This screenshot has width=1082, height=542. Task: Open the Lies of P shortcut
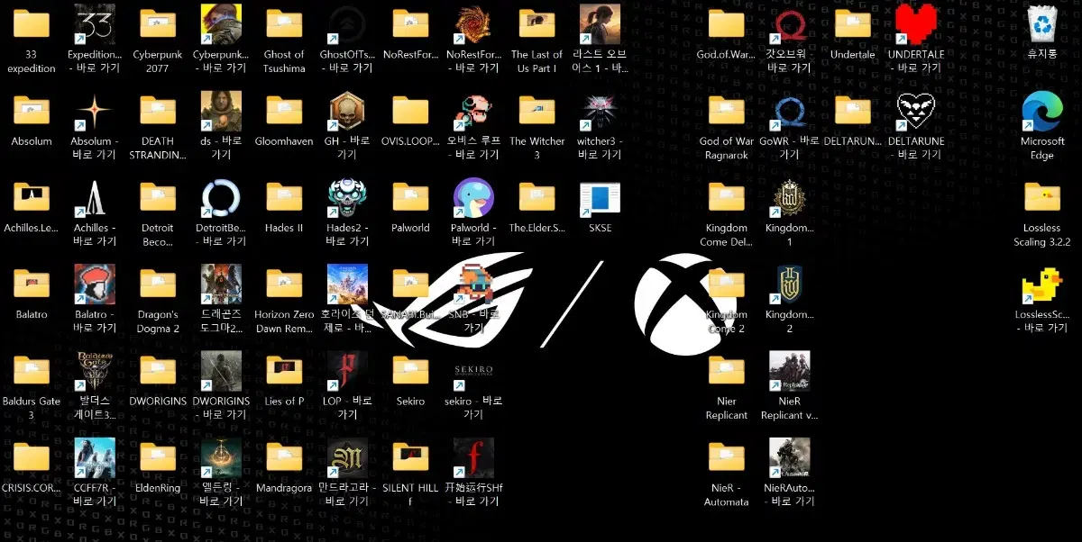click(x=284, y=375)
